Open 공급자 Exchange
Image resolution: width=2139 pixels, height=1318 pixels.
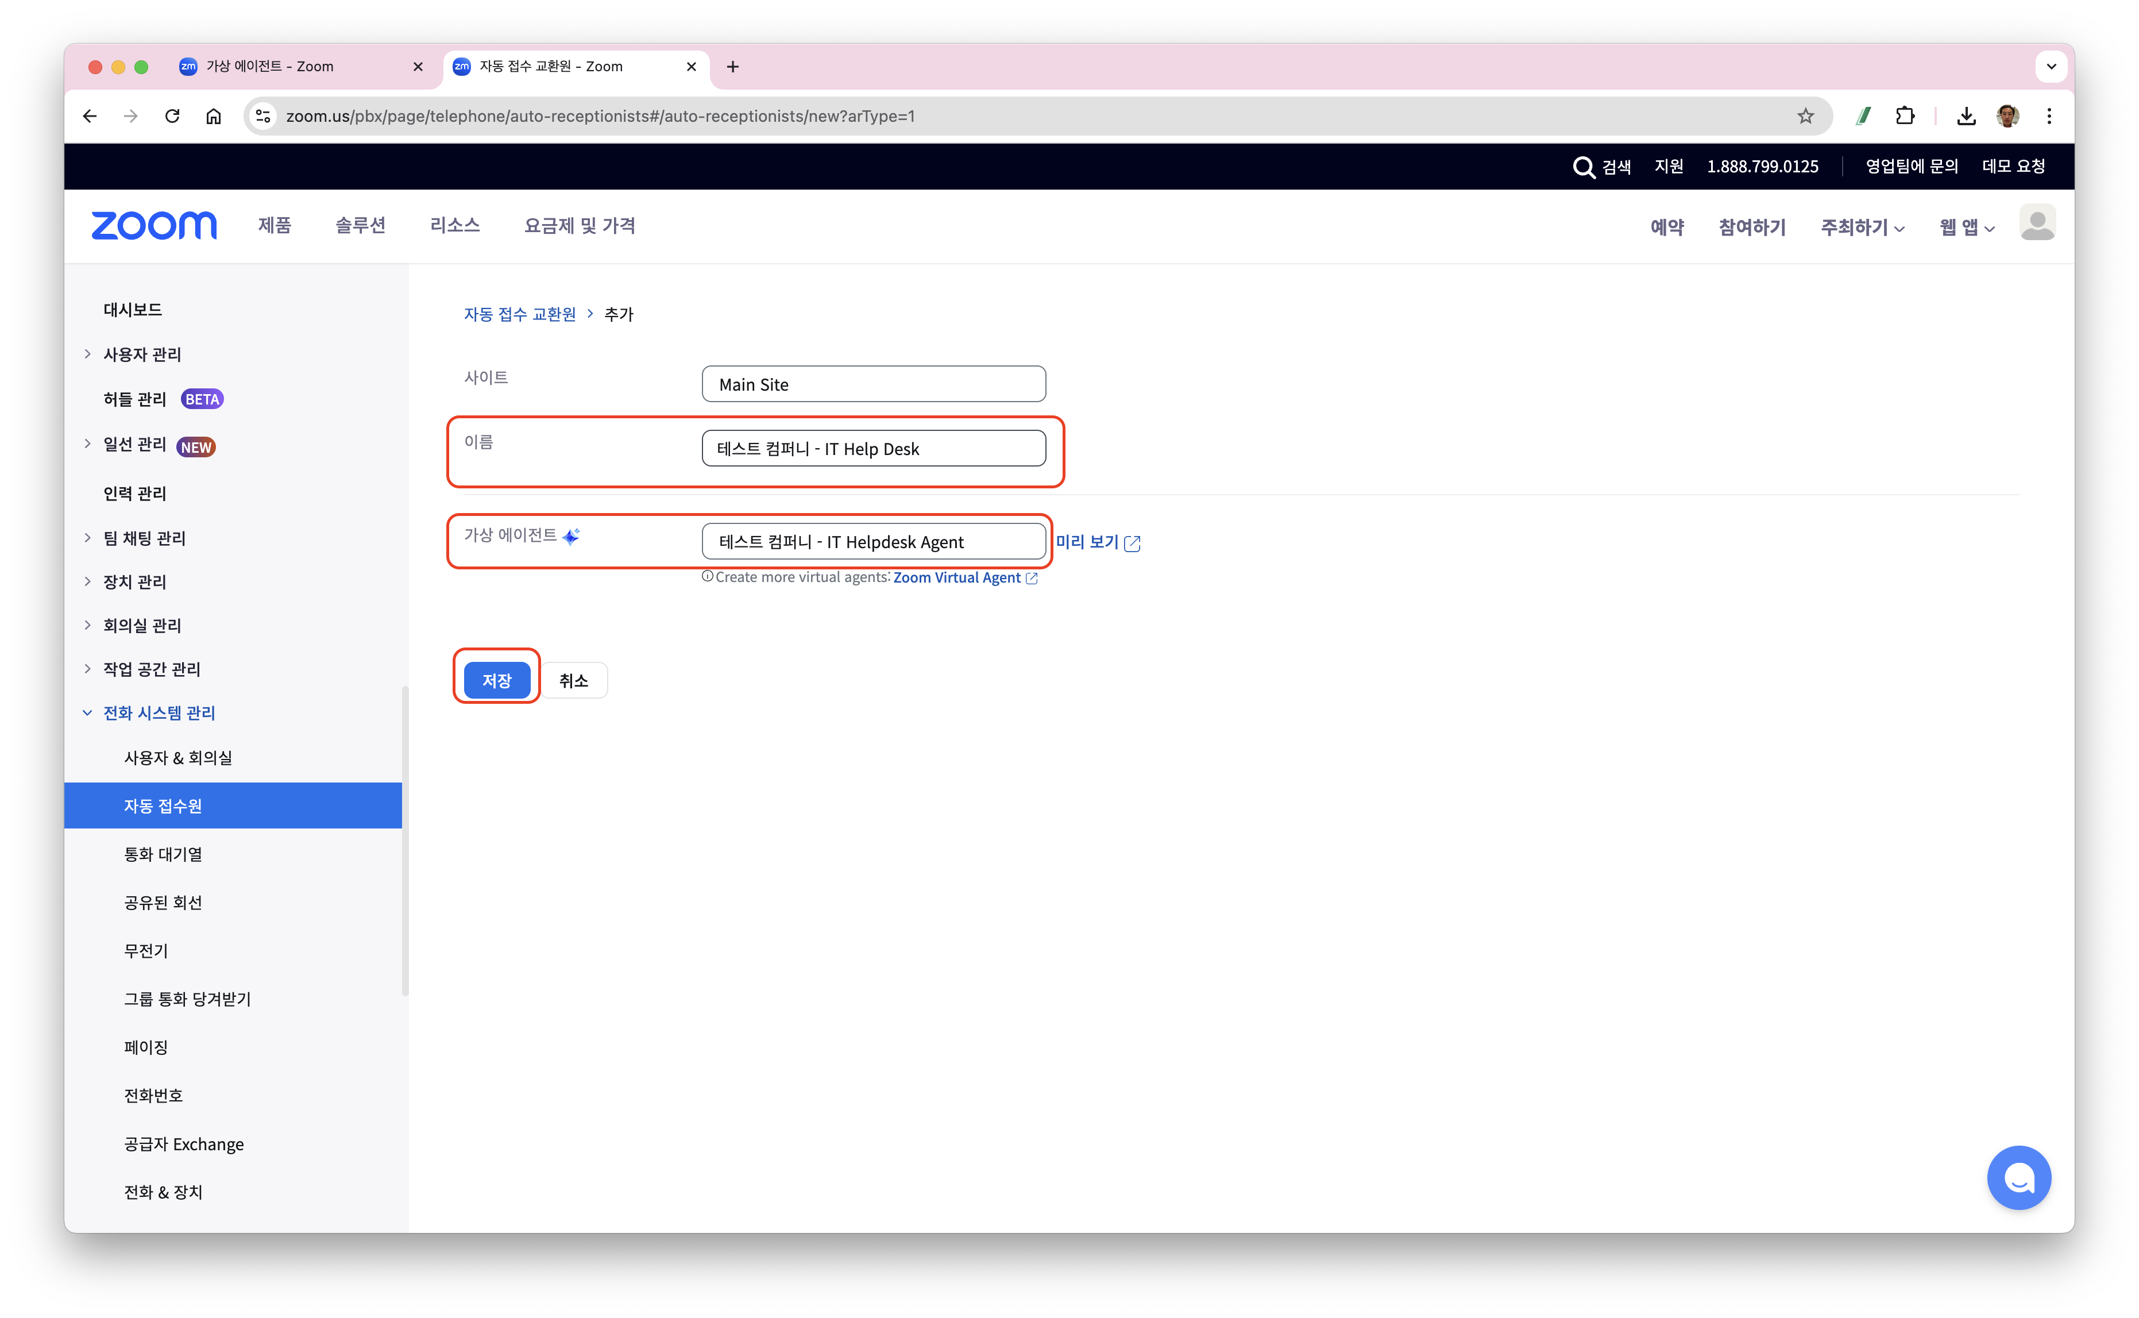184,1144
